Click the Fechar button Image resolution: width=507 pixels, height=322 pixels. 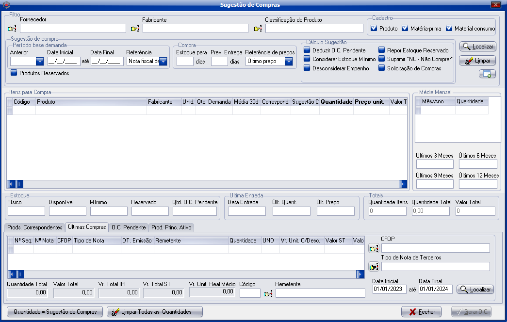pyautogui.click(x=421, y=312)
